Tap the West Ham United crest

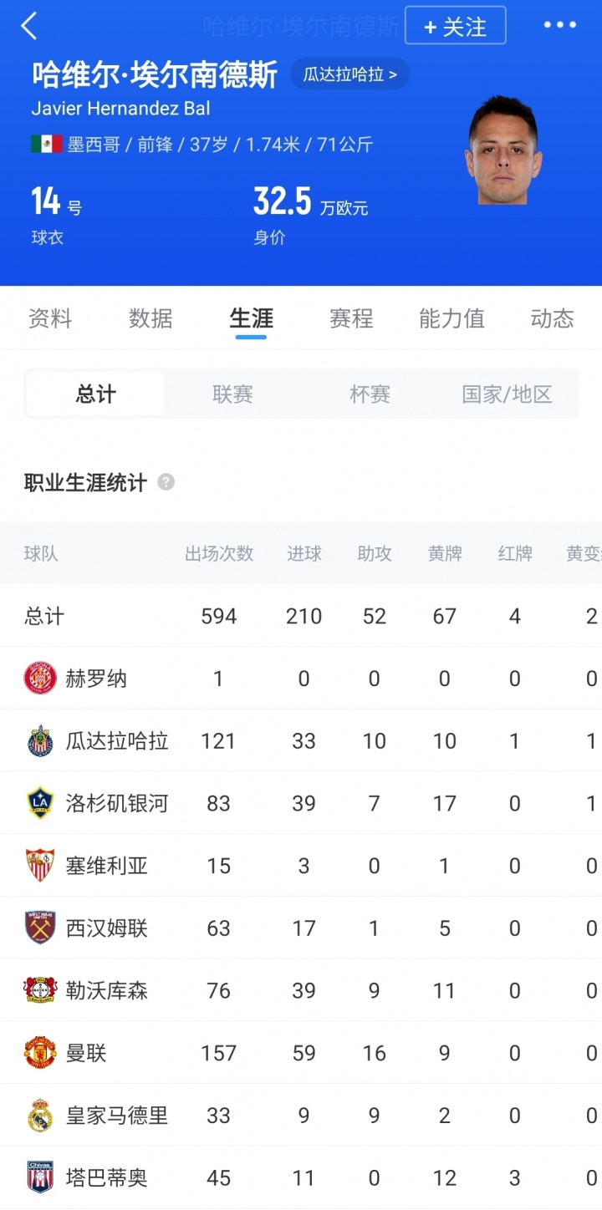tap(39, 928)
